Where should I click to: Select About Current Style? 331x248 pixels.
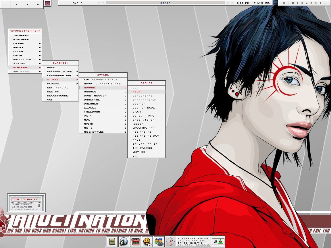tap(103, 84)
